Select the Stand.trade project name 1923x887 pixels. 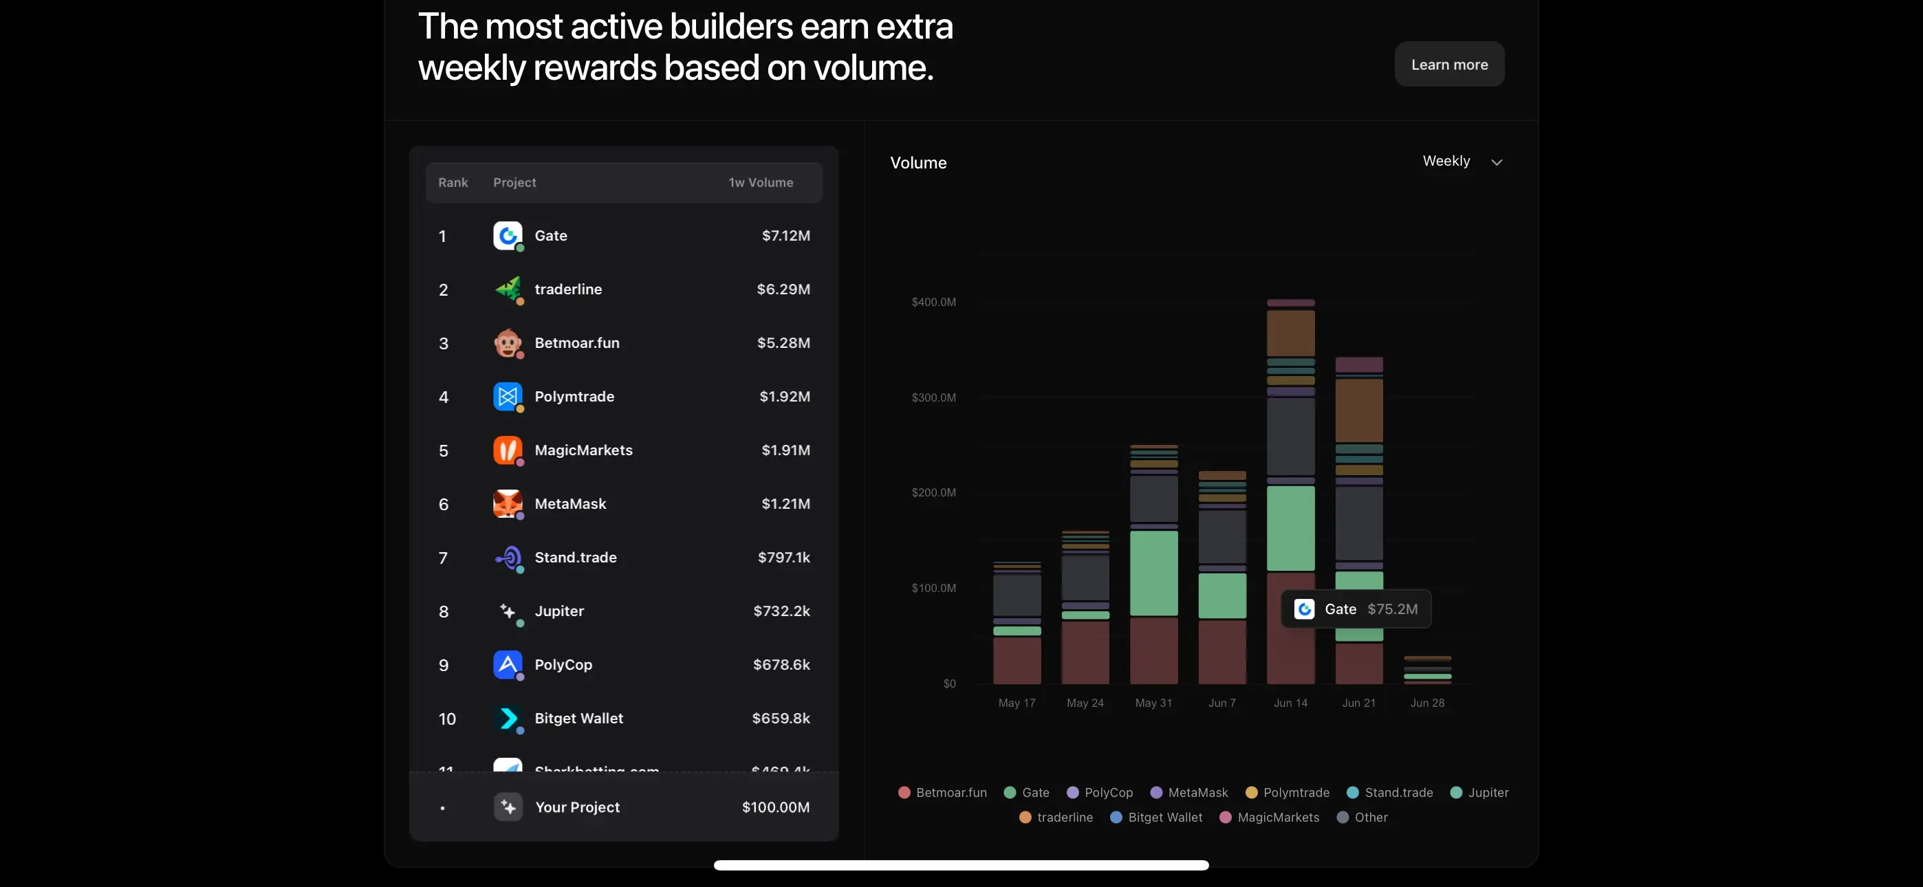tap(576, 558)
